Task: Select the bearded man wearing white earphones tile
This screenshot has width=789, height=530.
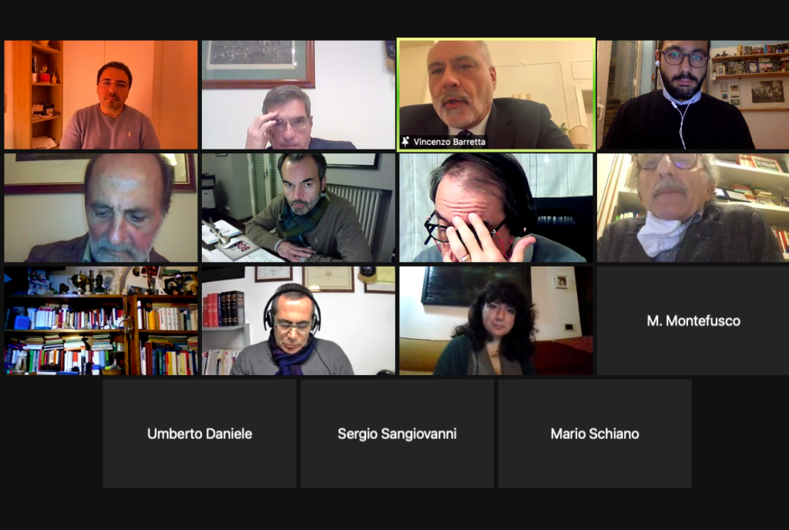Action: coord(693,95)
